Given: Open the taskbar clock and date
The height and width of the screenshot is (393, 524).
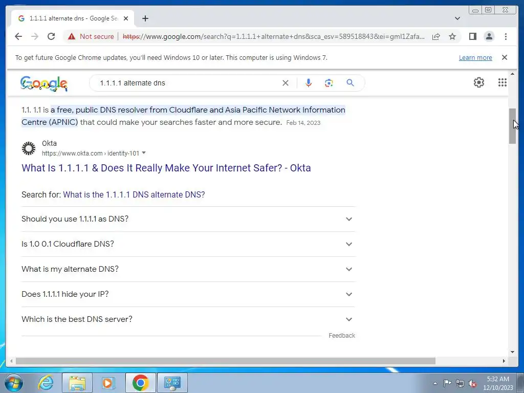Looking at the screenshot, I should pyautogui.click(x=498, y=383).
